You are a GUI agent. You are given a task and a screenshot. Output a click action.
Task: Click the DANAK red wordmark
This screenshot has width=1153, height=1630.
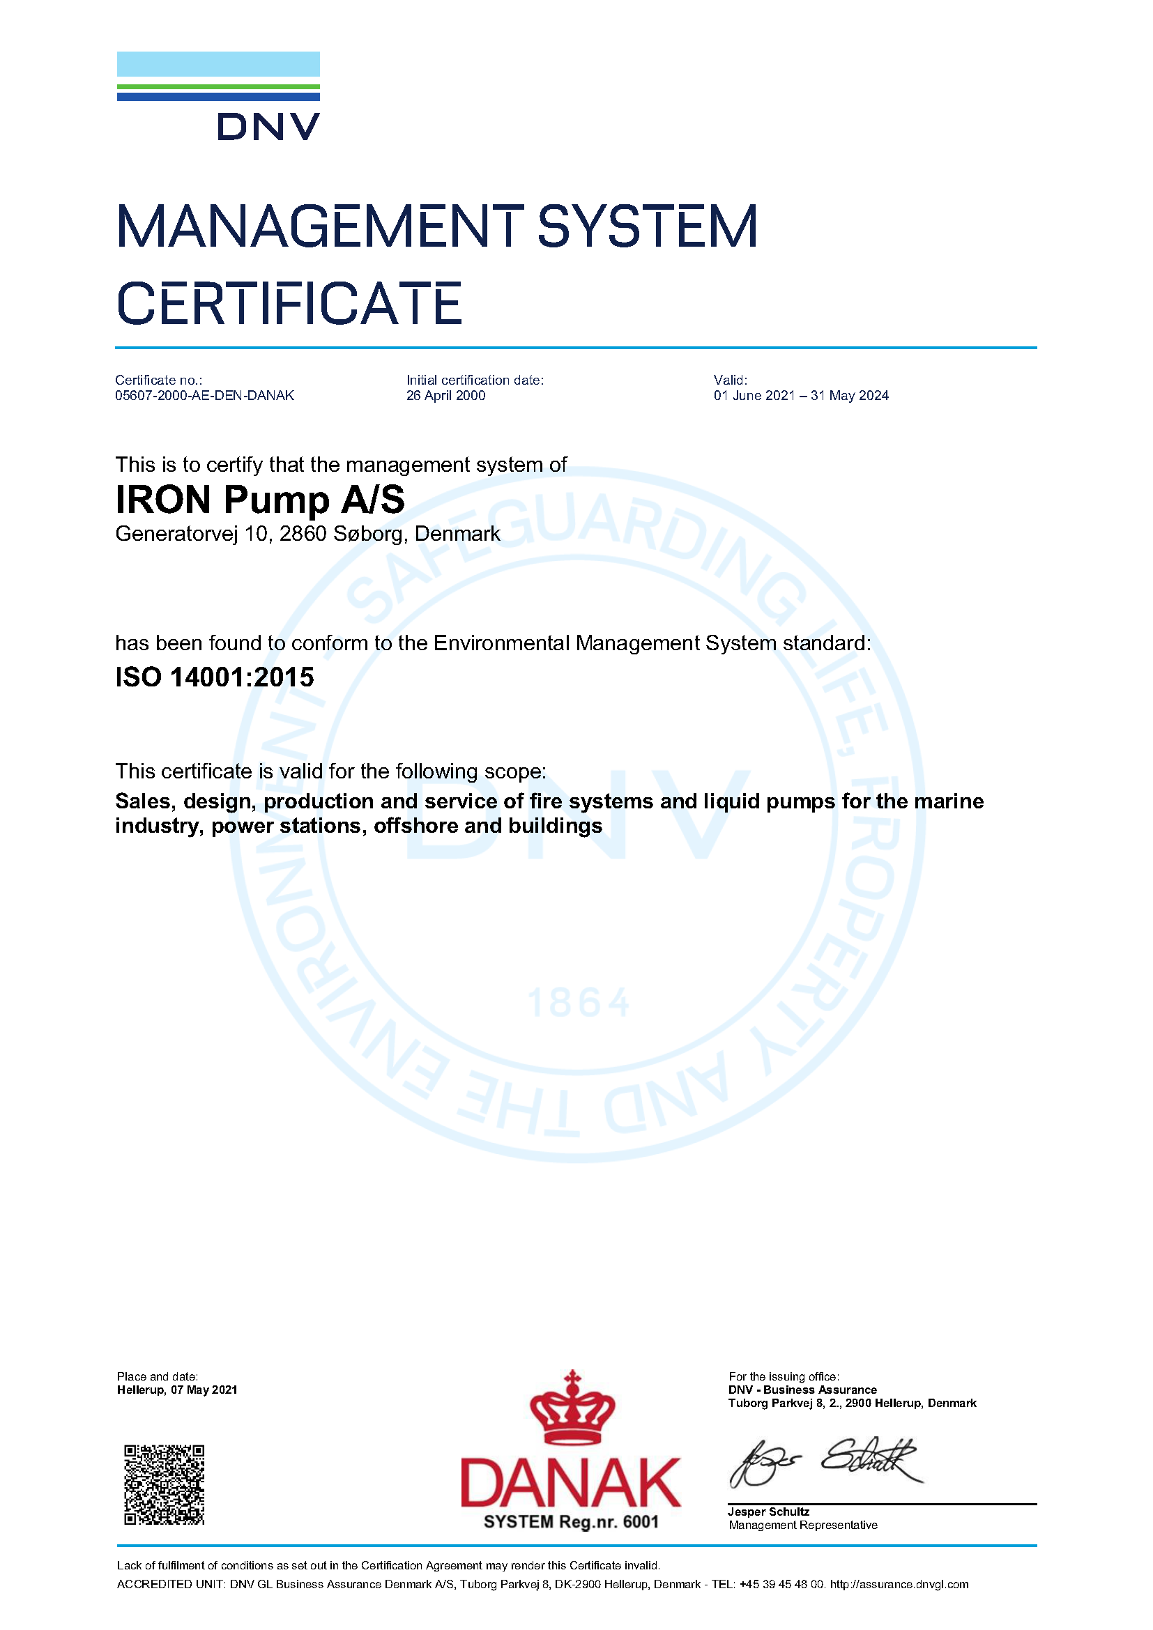[x=571, y=1482]
